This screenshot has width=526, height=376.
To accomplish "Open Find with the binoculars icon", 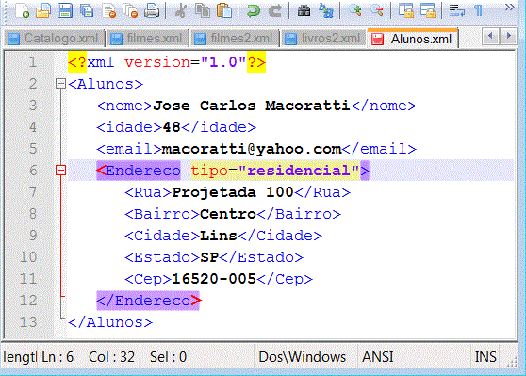I will click(x=304, y=10).
